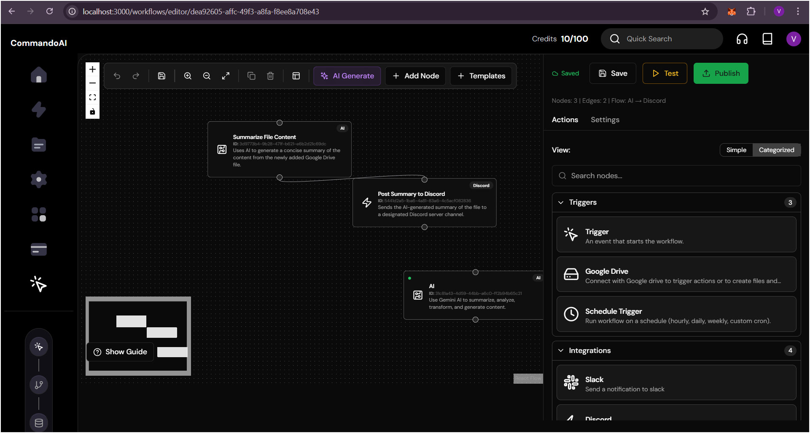The width and height of the screenshot is (810, 433).
Task: Publish the workflow
Action: (x=721, y=73)
